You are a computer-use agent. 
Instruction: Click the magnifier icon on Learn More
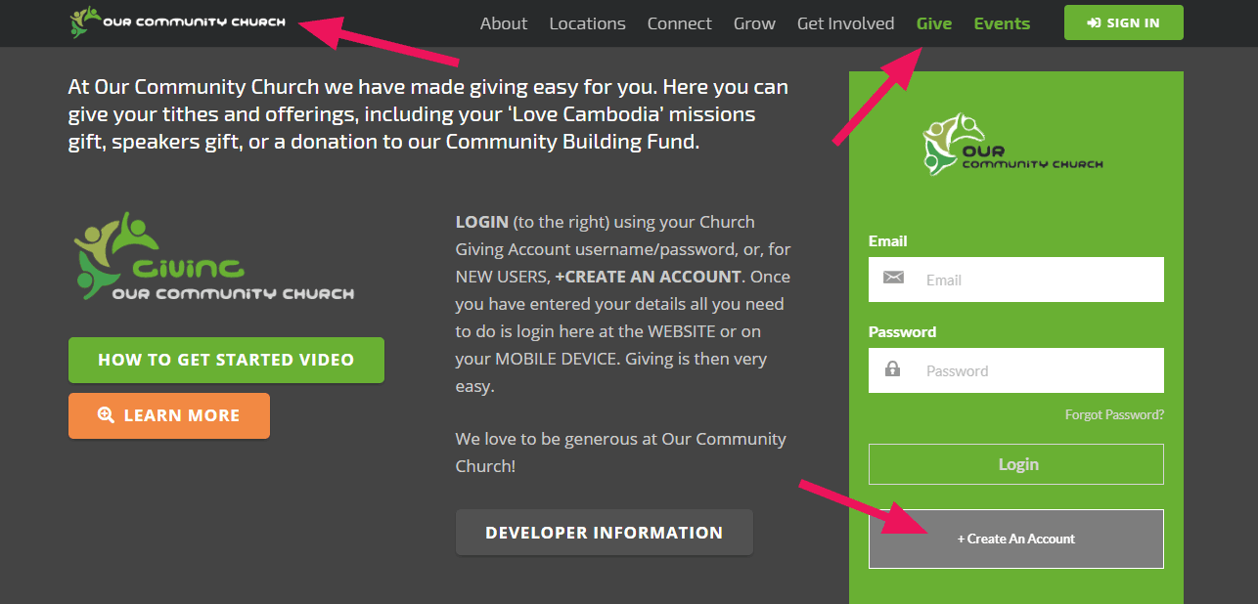click(x=107, y=415)
